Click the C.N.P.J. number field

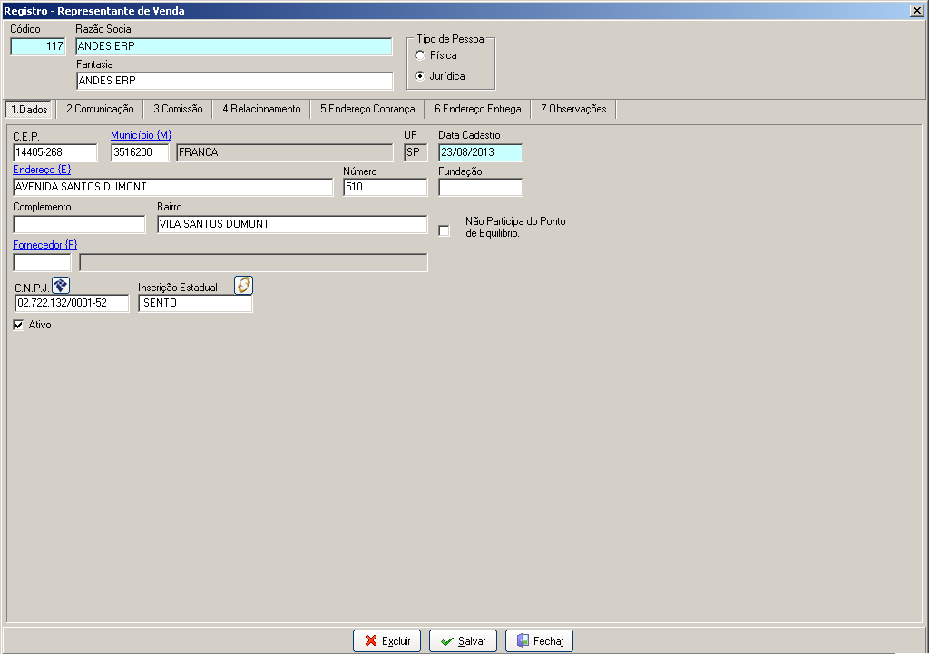click(x=72, y=303)
